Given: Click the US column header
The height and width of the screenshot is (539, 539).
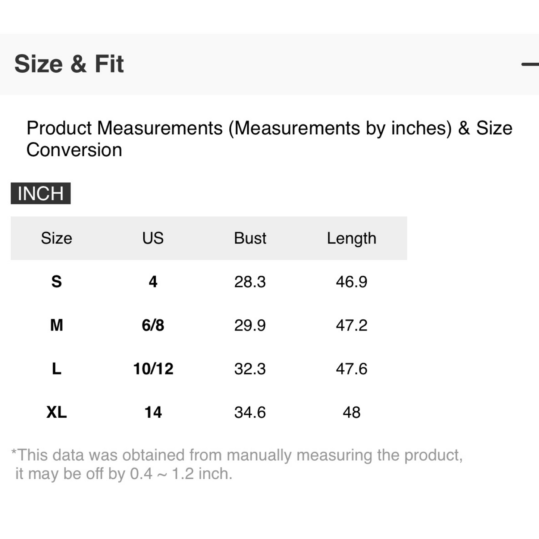Looking at the screenshot, I should pos(153,238).
